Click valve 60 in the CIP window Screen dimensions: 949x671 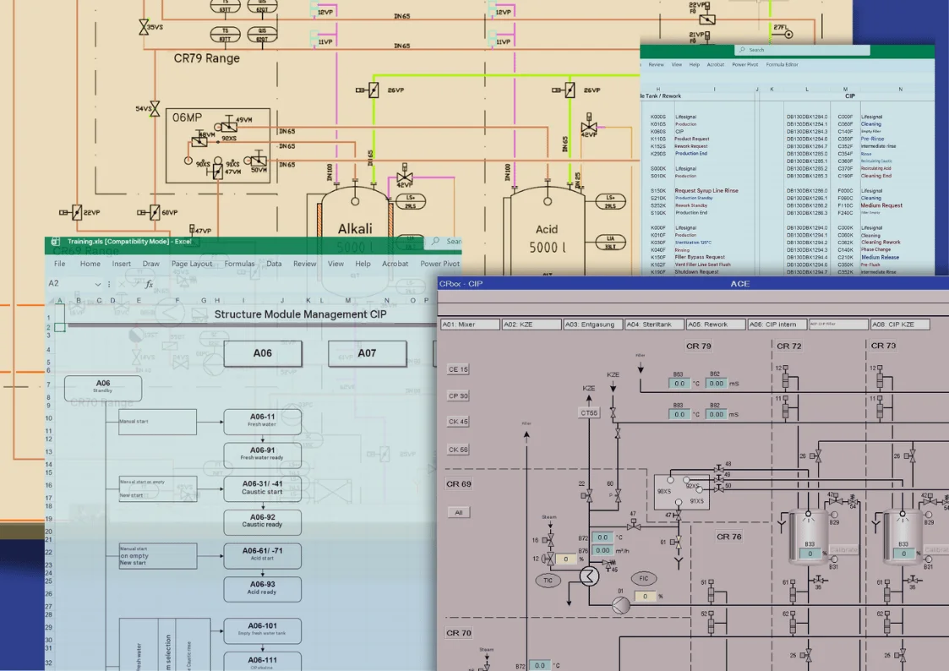[617, 496]
